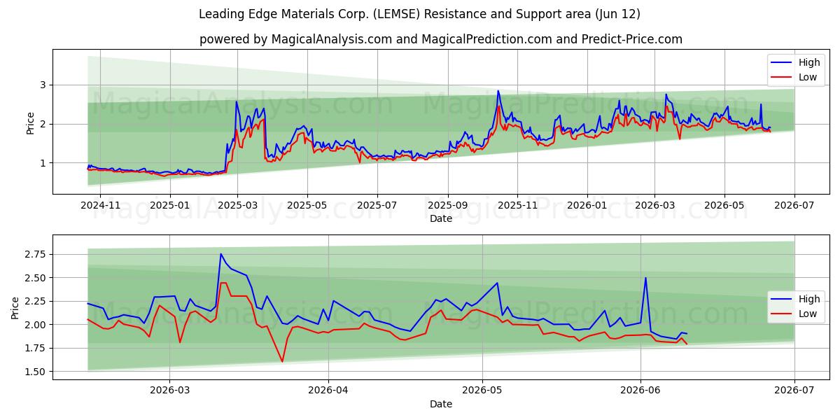
Task: Click the 2025-11 date tick label
Action: point(517,205)
